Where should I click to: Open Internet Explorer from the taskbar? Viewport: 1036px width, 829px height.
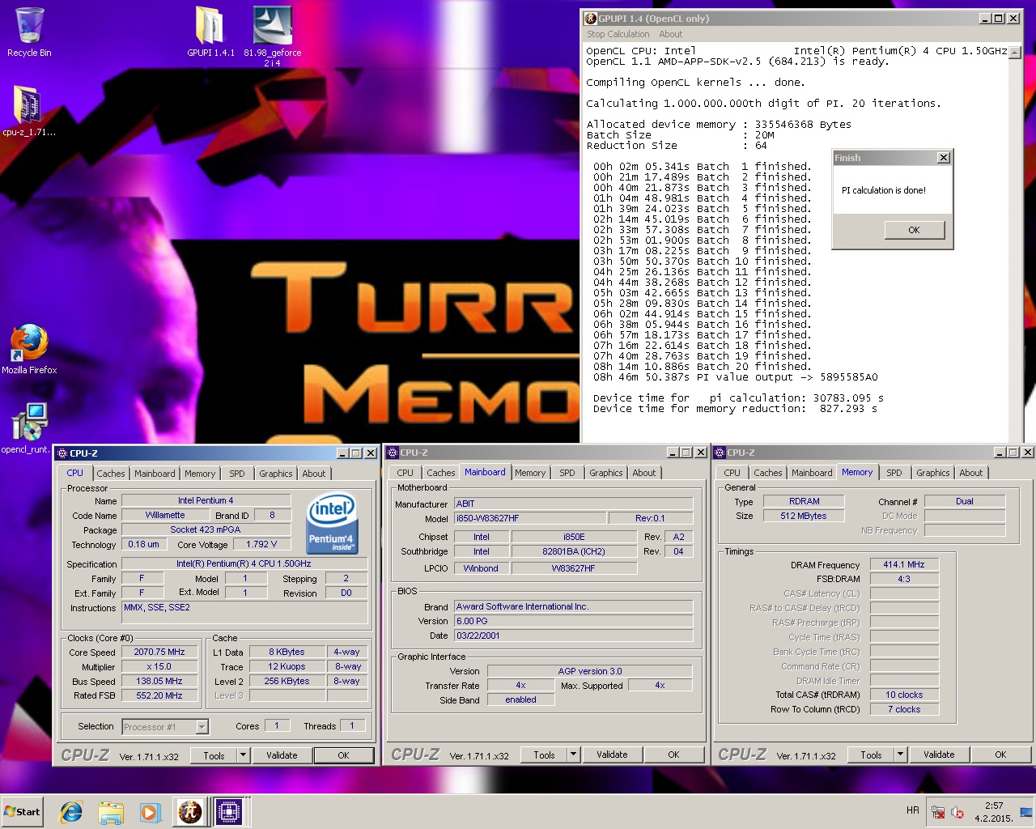point(72,812)
